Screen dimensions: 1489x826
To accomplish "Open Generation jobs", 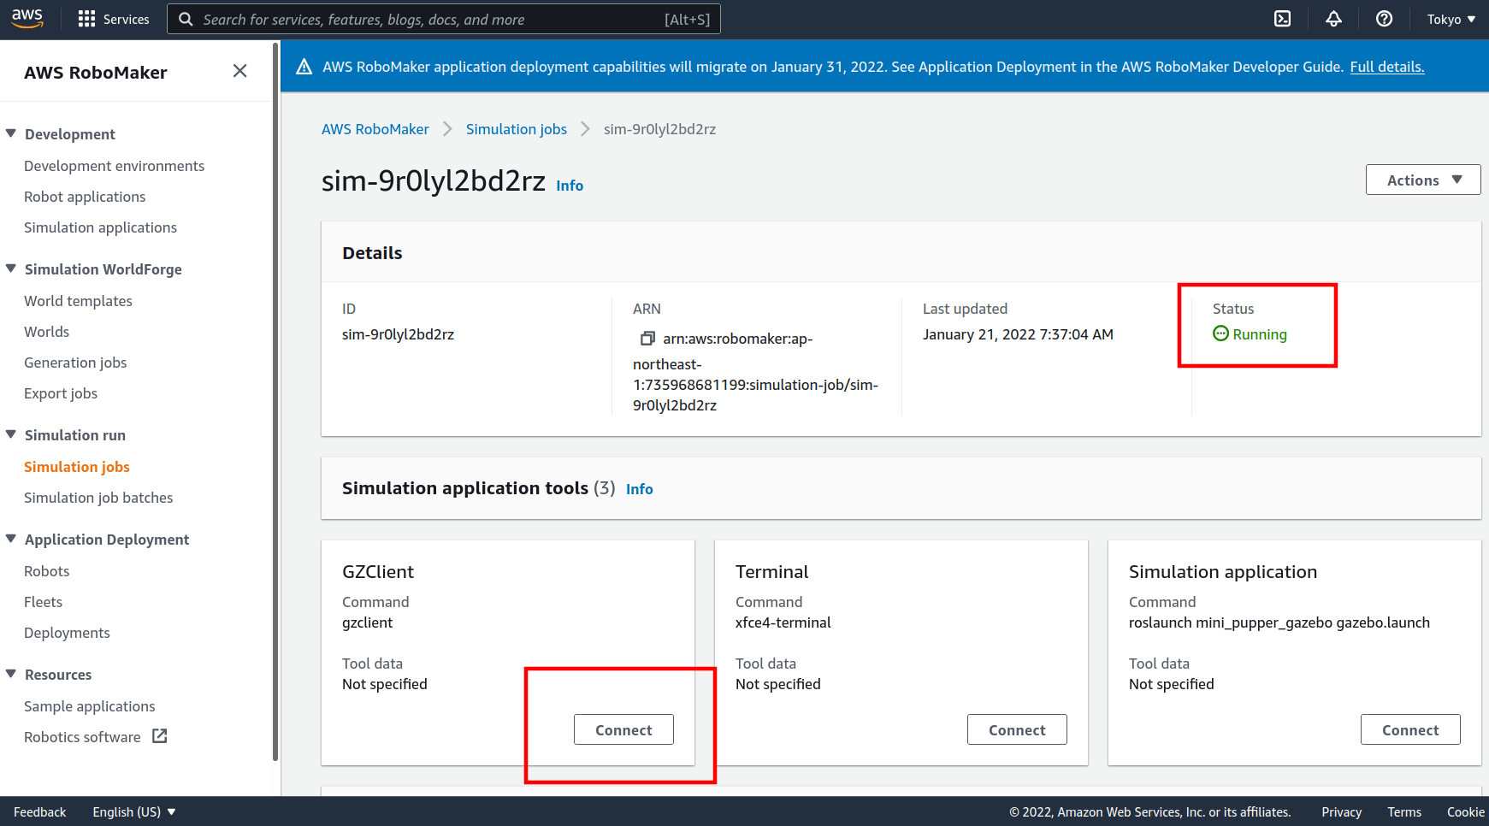I will 75,363.
